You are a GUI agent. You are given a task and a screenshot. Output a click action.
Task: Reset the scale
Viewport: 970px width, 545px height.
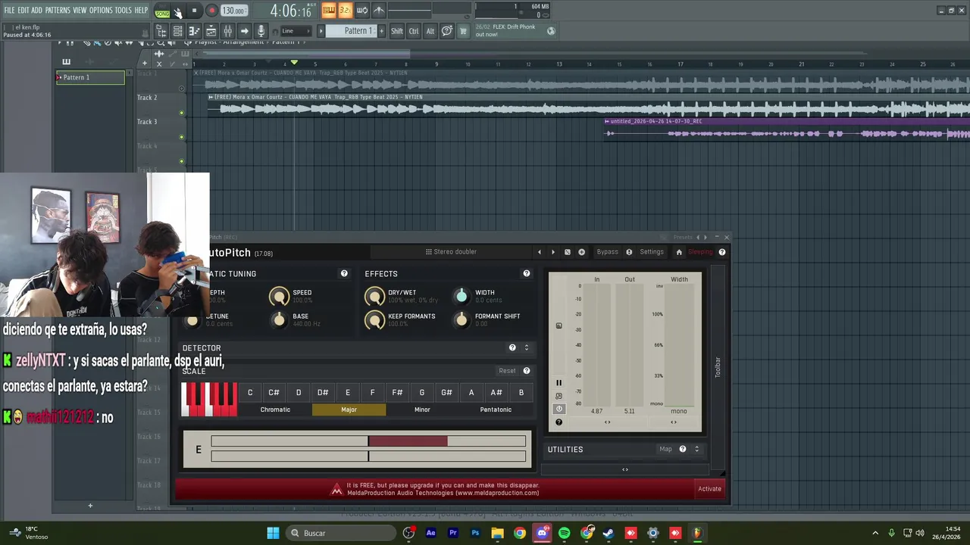coord(507,371)
